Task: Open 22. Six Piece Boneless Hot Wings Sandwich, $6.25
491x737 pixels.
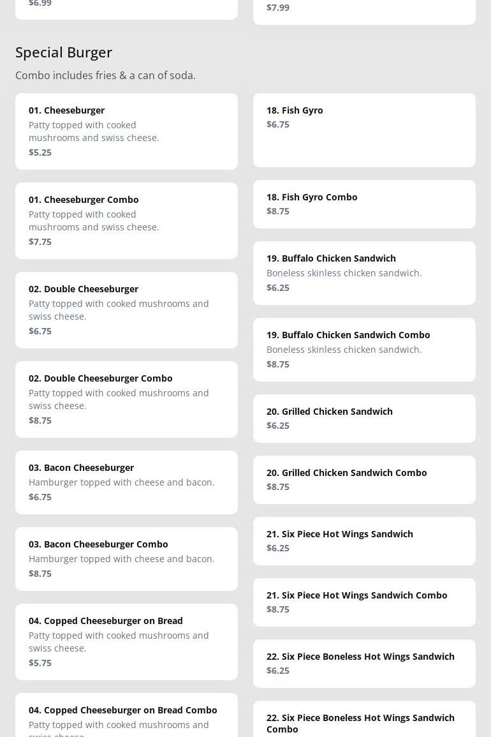Action: [364, 664]
